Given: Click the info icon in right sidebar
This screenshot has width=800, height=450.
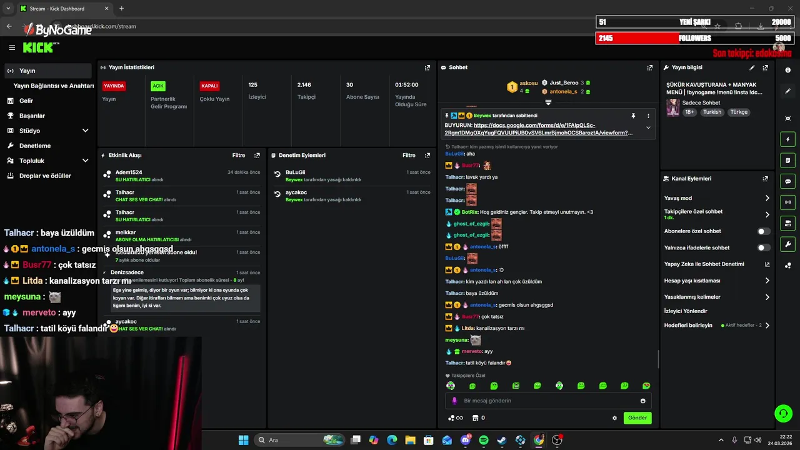Looking at the screenshot, I should coord(787,70).
